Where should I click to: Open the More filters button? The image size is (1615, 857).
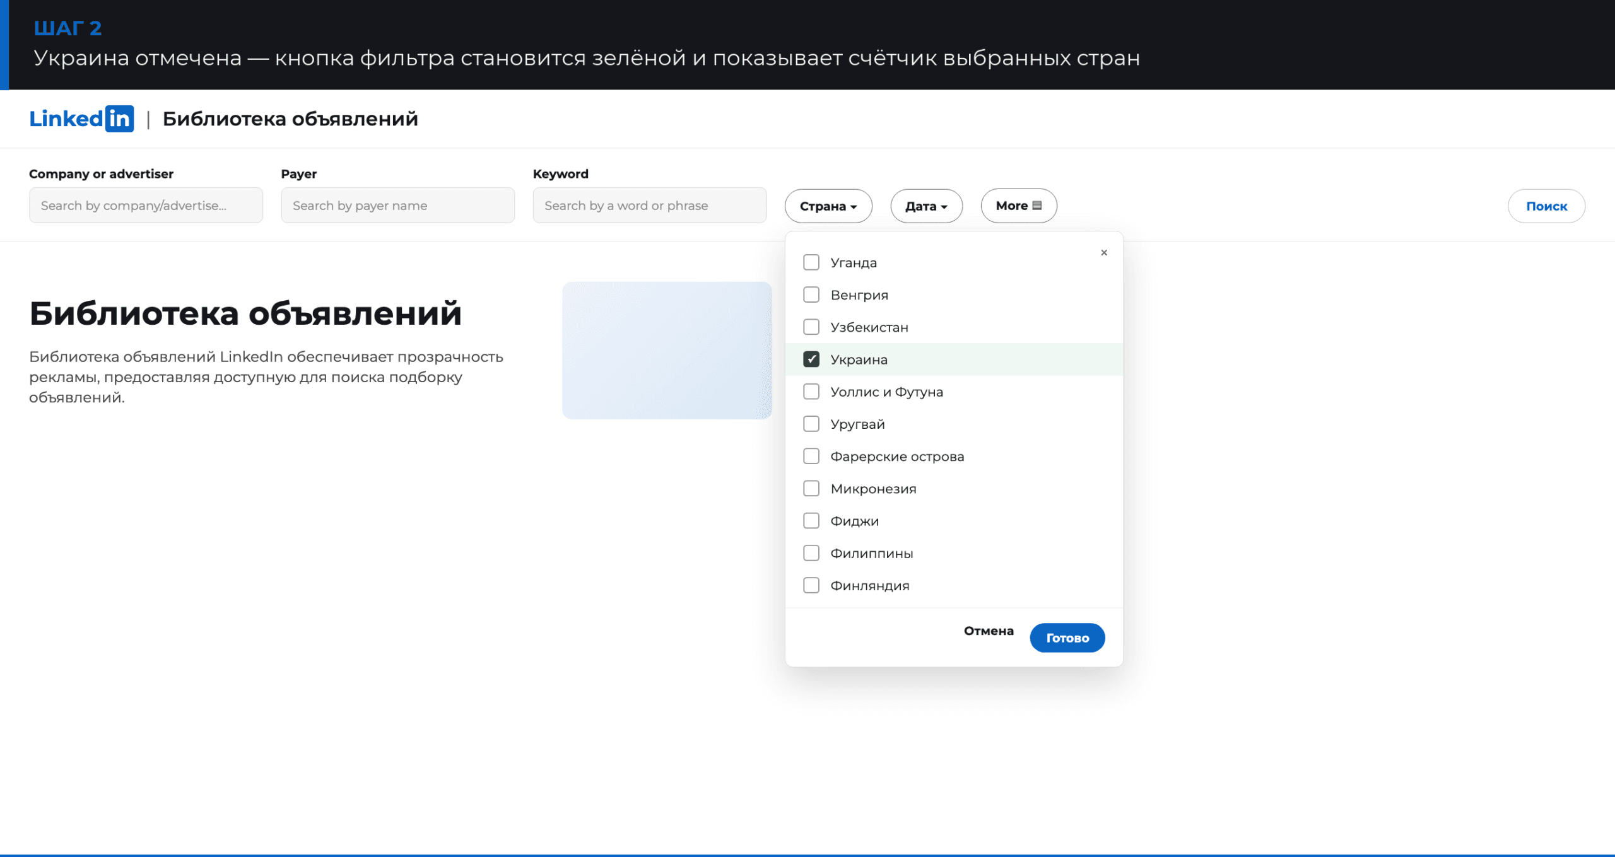[1019, 206]
